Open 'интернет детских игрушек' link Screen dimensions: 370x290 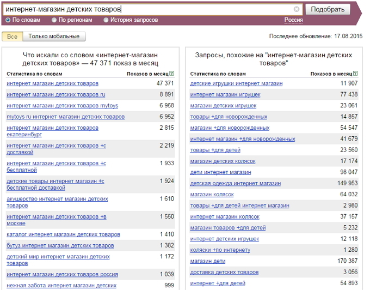(x=224, y=239)
